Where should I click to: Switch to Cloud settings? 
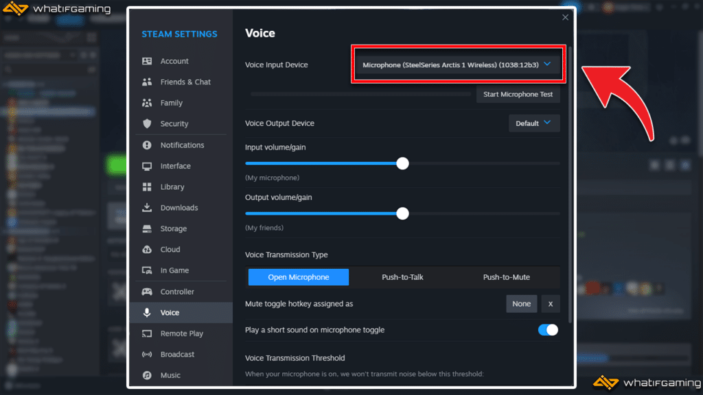click(x=181, y=250)
